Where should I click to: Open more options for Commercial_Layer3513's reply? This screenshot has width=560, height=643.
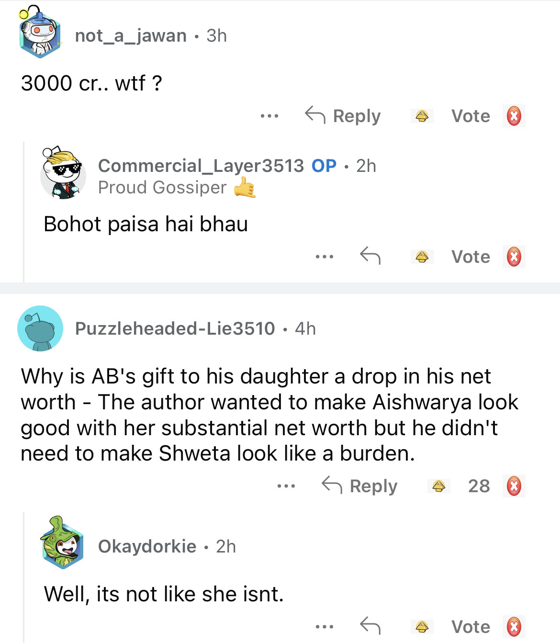325,257
